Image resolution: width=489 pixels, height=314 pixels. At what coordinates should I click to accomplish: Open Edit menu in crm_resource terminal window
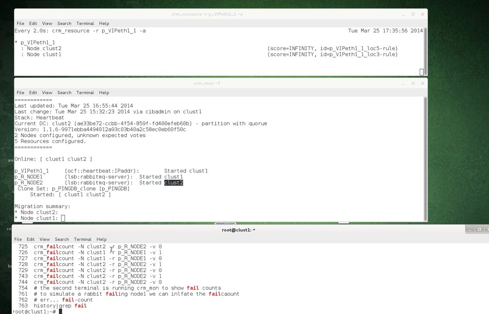pos(33,24)
